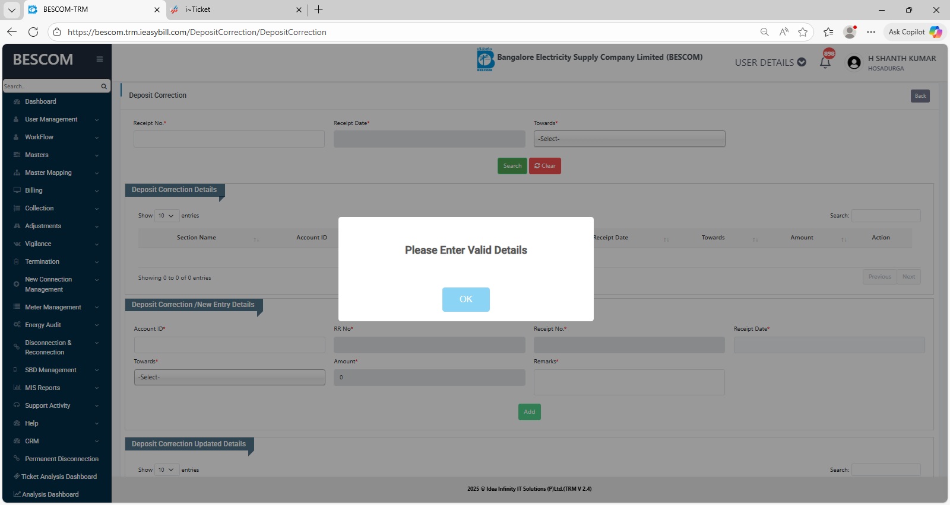
Task: Open browser settings and more menu
Action: tap(870, 32)
